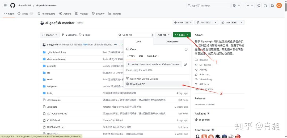Open the static folder
287x138 pixels.
pyautogui.click(x=50, y=80)
